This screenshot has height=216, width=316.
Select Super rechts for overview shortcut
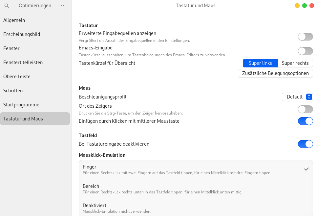tap(295, 63)
